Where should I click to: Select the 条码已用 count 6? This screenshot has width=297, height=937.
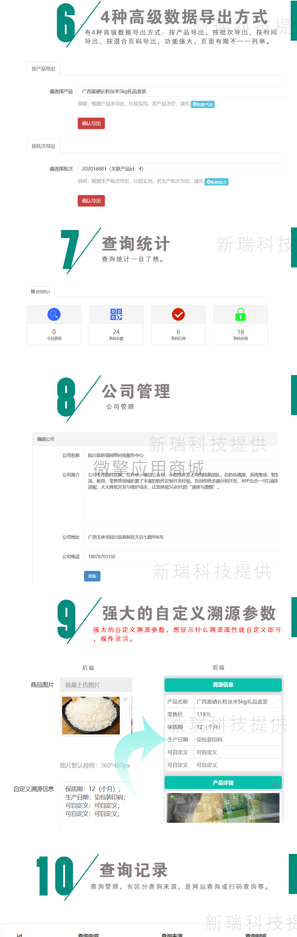179,332
